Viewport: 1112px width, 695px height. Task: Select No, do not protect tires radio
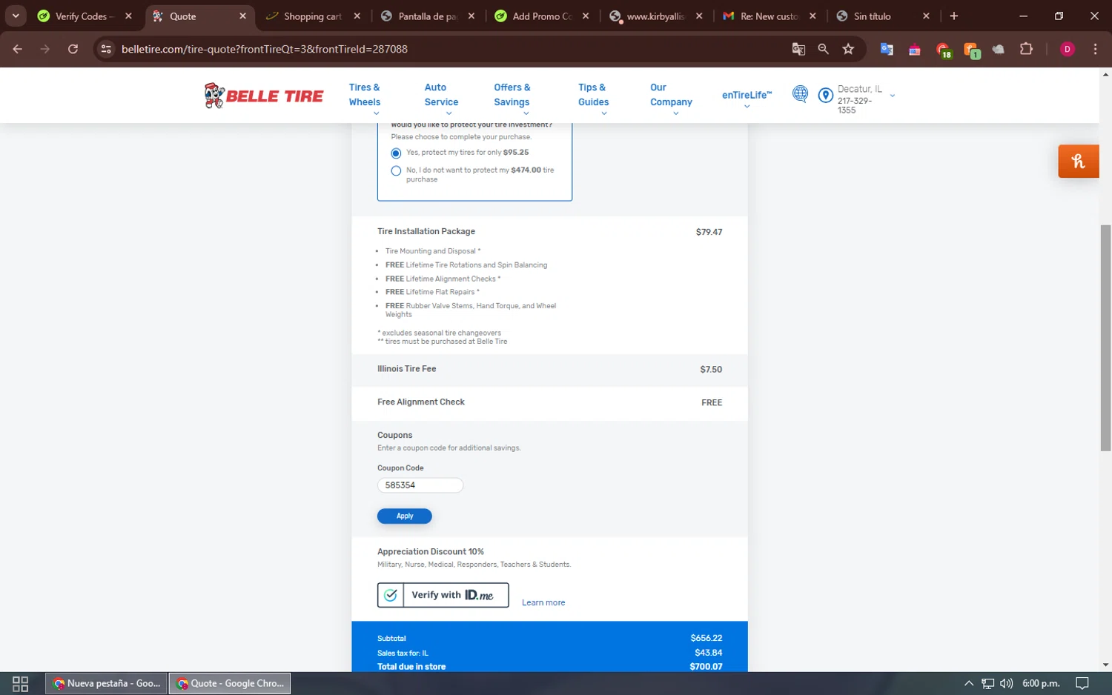[x=396, y=171]
